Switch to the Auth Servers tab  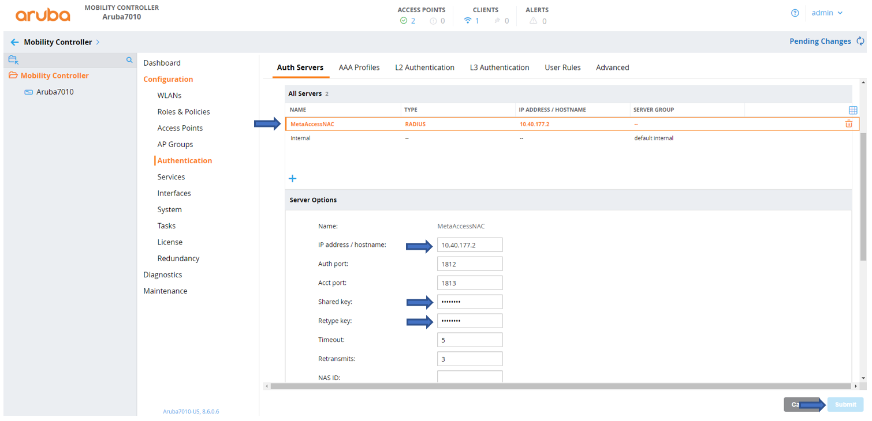300,67
